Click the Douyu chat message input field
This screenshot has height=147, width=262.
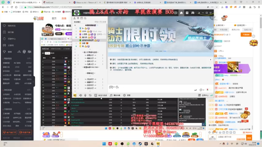tap(231, 137)
